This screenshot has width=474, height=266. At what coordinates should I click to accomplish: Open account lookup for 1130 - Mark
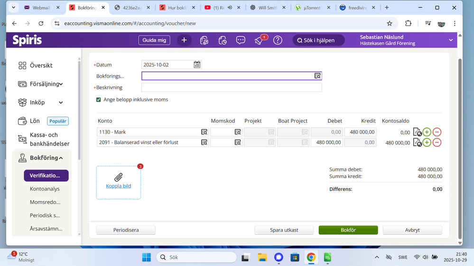click(x=204, y=132)
